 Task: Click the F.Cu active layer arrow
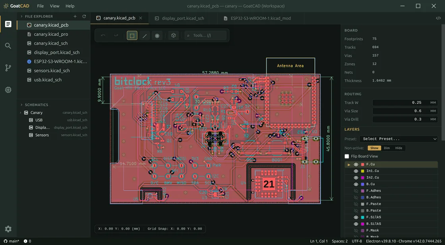(349, 164)
